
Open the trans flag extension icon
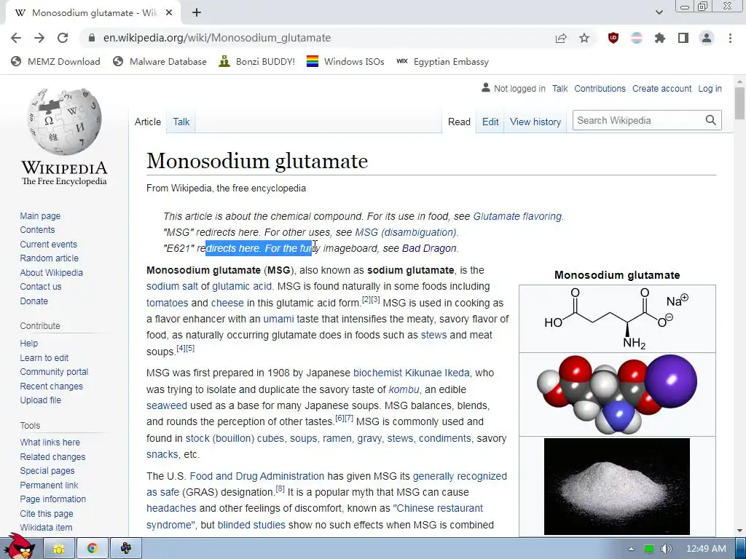637,38
